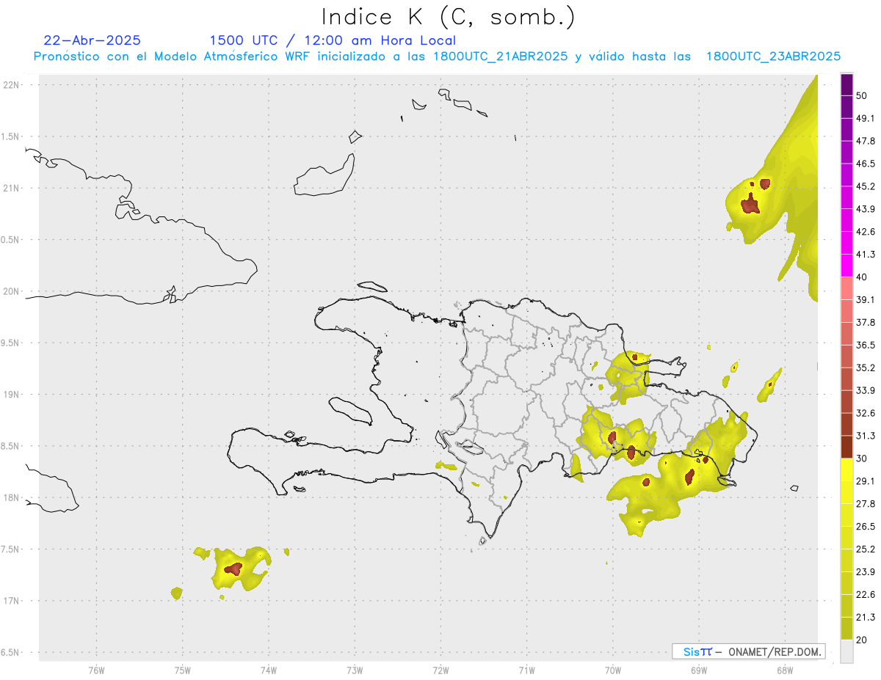Pick the magenta swatch between 40 and 41.3

tap(846, 266)
